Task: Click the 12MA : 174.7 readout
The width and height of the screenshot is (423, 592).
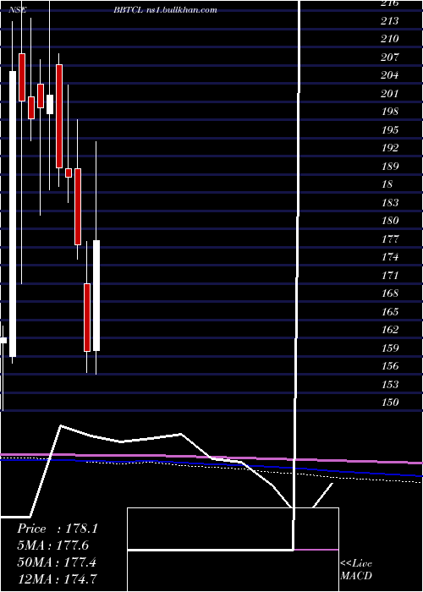Action: tap(57, 579)
